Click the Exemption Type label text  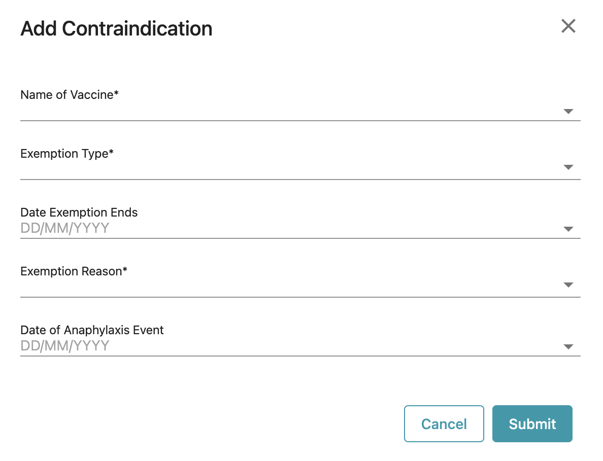(66, 154)
